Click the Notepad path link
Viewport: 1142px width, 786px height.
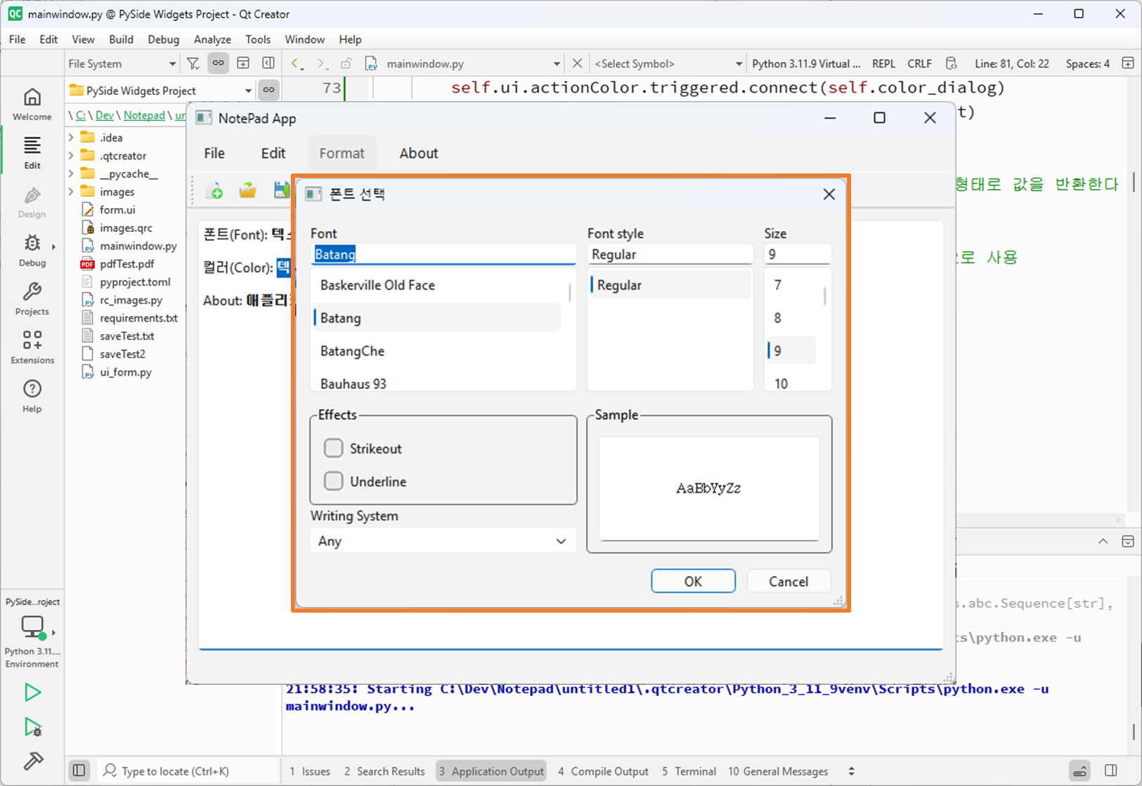[x=144, y=115]
